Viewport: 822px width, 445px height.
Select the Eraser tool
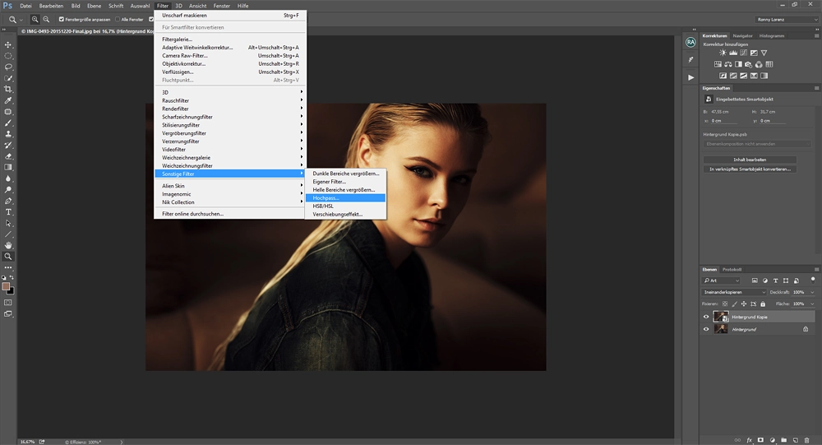(x=8, y=156)
